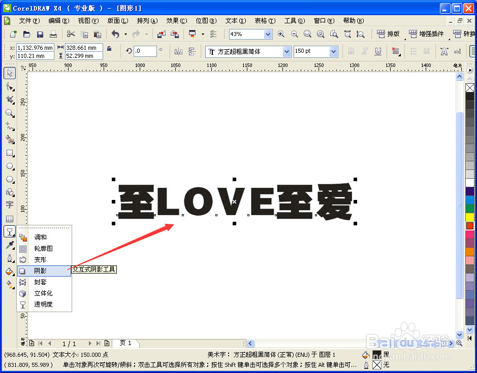Select the Pick tool
The width and height of the screenshot is (477, 373).
(10, 73)
